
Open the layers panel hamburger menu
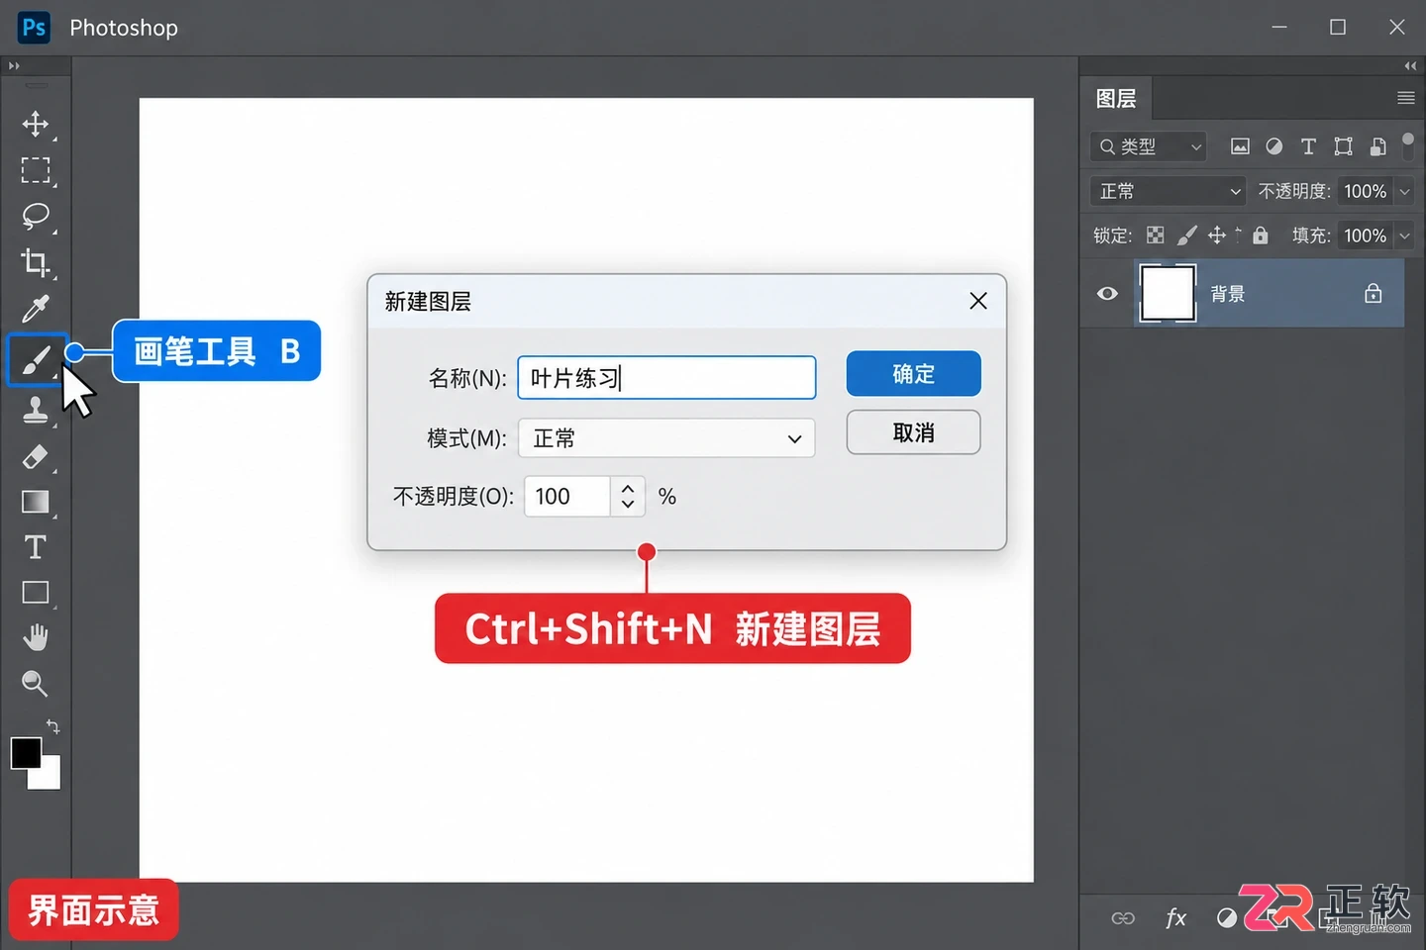pyautogui.click(x=1405, y=98)
